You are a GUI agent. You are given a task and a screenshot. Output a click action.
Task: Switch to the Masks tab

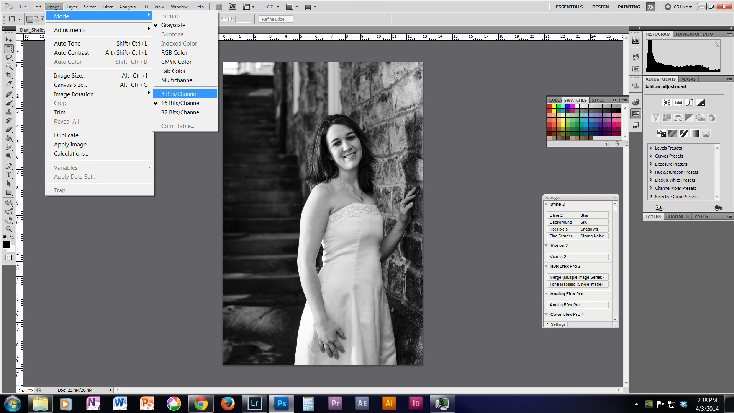(688, 79)
